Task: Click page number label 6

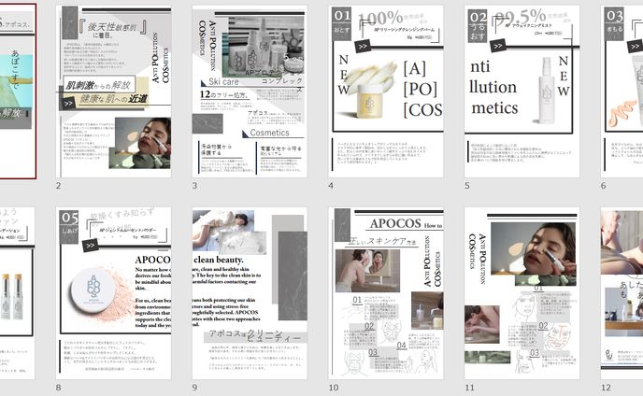Action: point(603,186)
